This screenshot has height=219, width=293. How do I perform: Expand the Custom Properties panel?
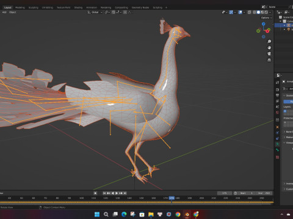pos(284,189)
